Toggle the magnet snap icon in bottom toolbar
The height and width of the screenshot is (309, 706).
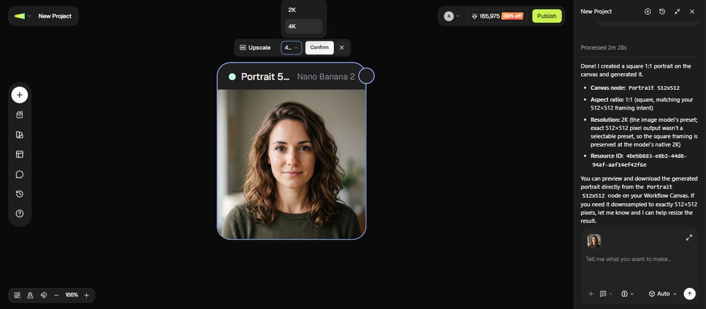click(44, 295)
